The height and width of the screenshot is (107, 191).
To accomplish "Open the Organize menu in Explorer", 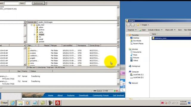I will 132,30.
